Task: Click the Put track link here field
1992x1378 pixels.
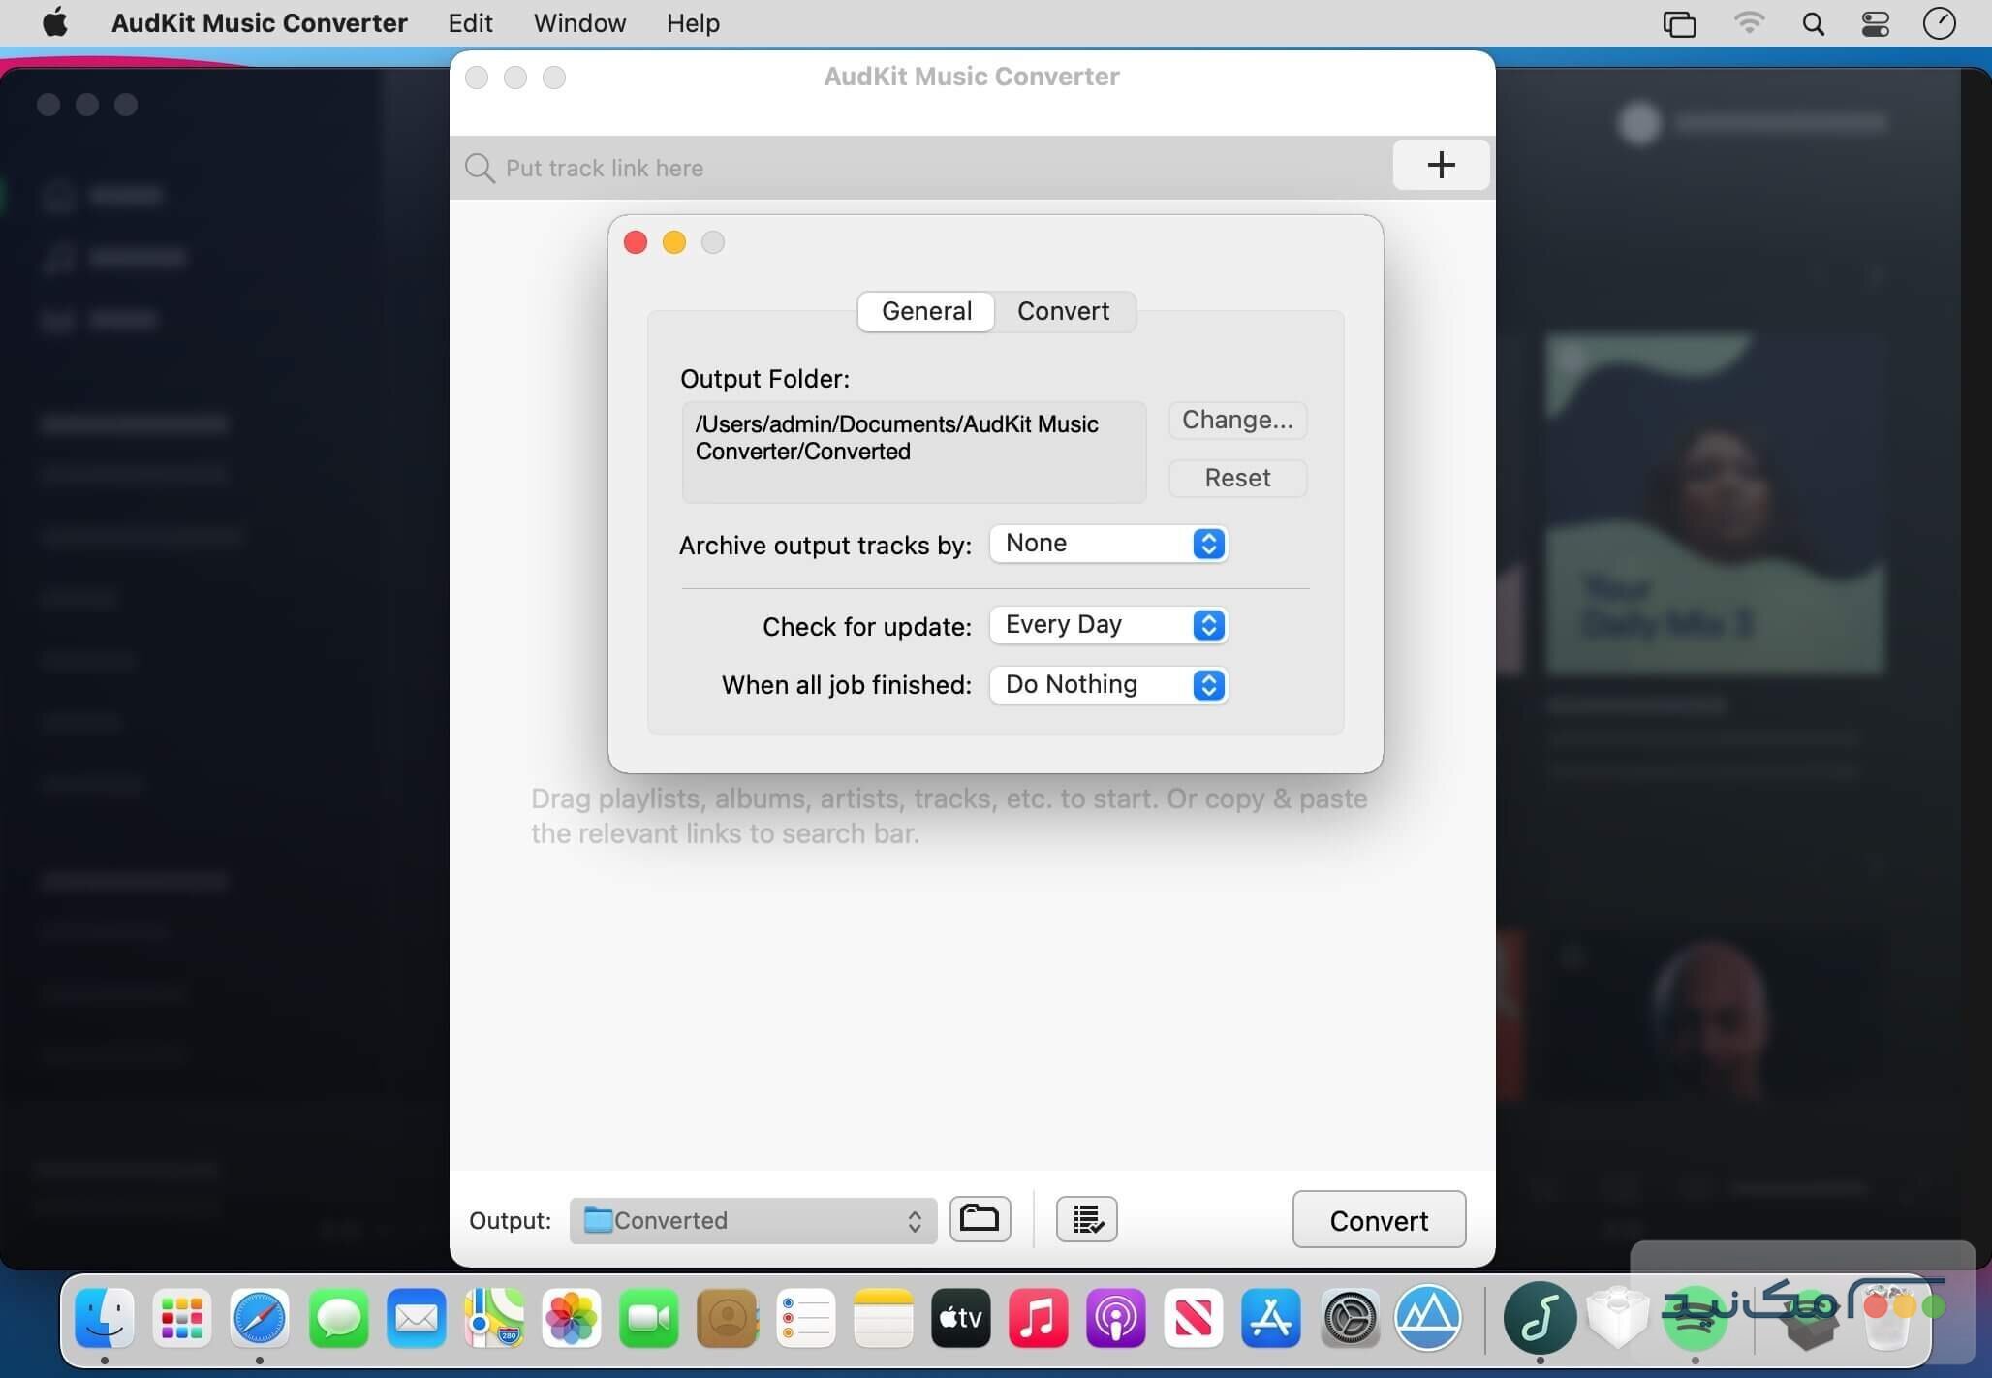Action: click(x=775, y=168)
